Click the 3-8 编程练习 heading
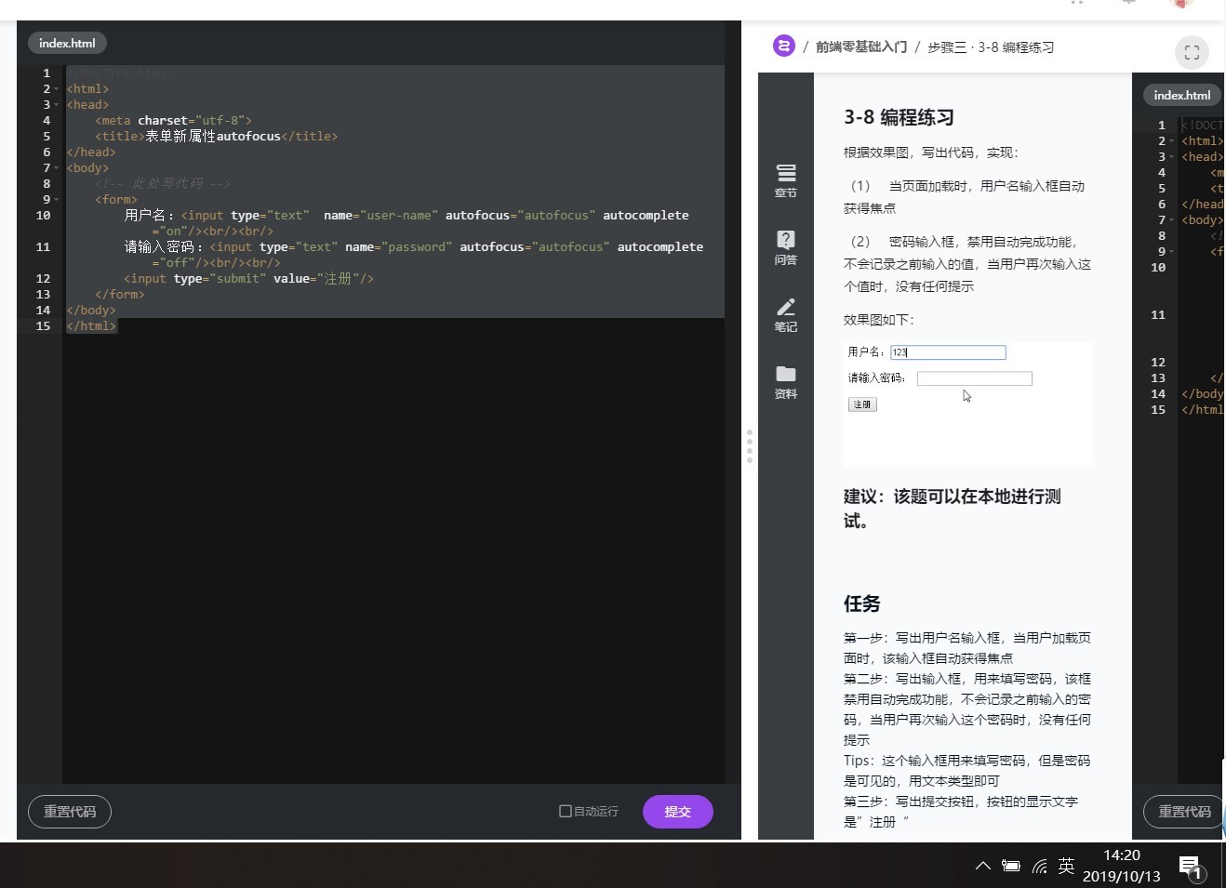Viewport: 1226px width, 888px height. click(x=899, y=118)
